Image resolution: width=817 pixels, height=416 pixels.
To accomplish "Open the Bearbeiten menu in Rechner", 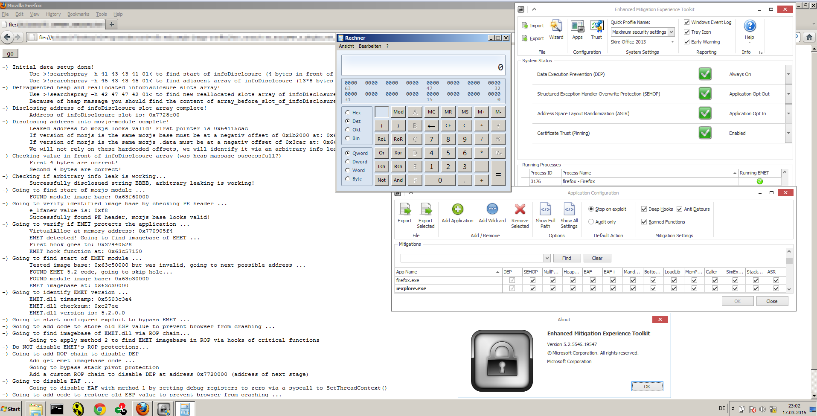I will coord(370,46).
